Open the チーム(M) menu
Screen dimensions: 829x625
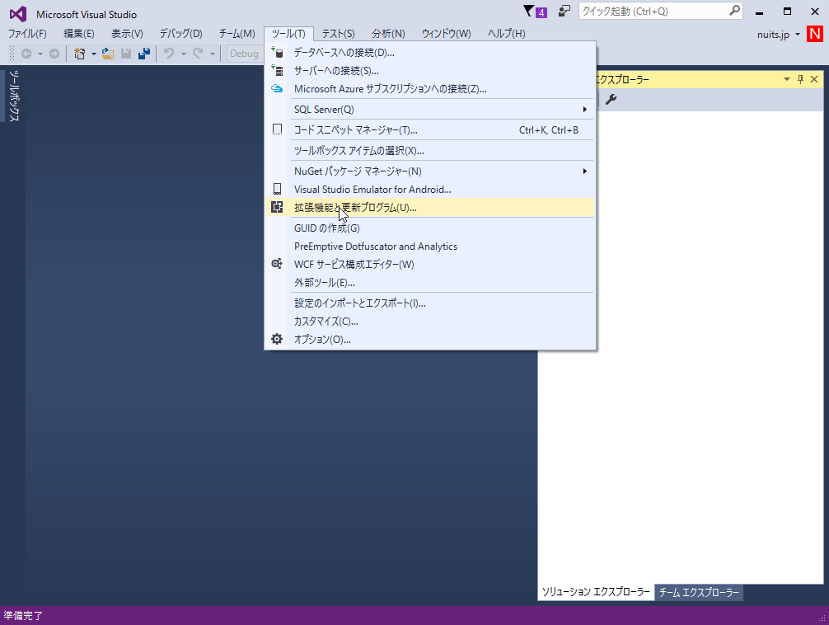(237, 34)
